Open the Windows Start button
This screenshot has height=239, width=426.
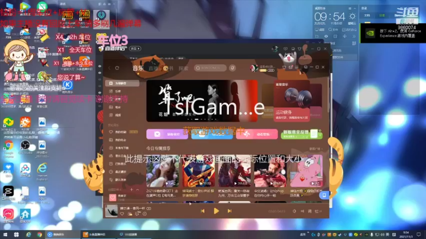[5, 234]
